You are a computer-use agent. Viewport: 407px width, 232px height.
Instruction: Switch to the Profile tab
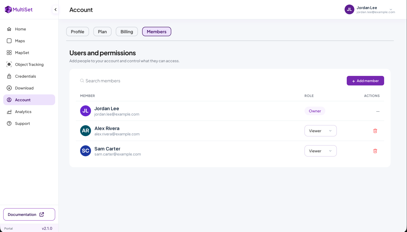pyautogui.click(x=77, y=32)
